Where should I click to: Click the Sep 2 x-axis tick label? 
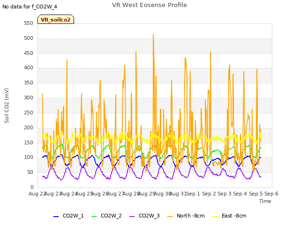209,194
